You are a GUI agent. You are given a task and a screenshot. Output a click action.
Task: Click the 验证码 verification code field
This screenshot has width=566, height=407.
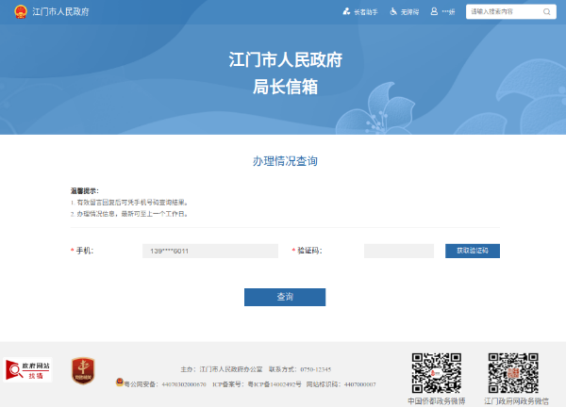pos(399,251)
